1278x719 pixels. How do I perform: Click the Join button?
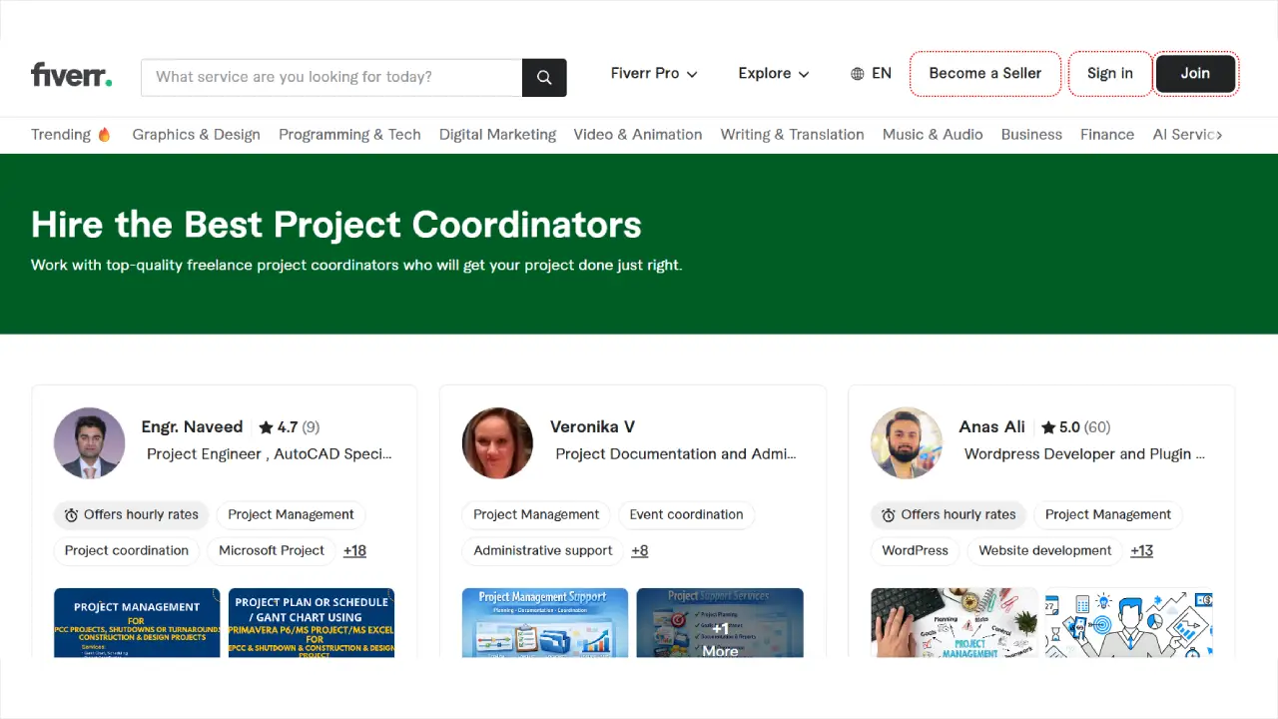pos(1196,74)
